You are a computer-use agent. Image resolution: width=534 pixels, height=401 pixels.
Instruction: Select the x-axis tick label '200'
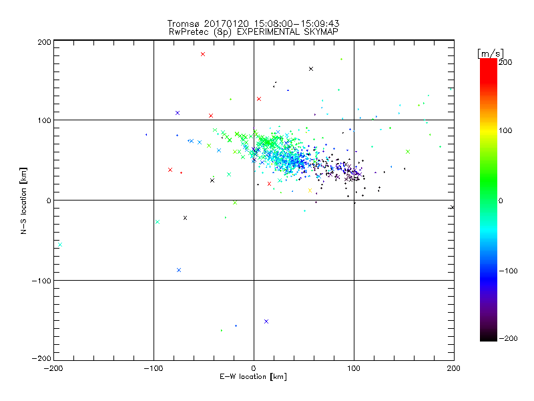(454, 368)
